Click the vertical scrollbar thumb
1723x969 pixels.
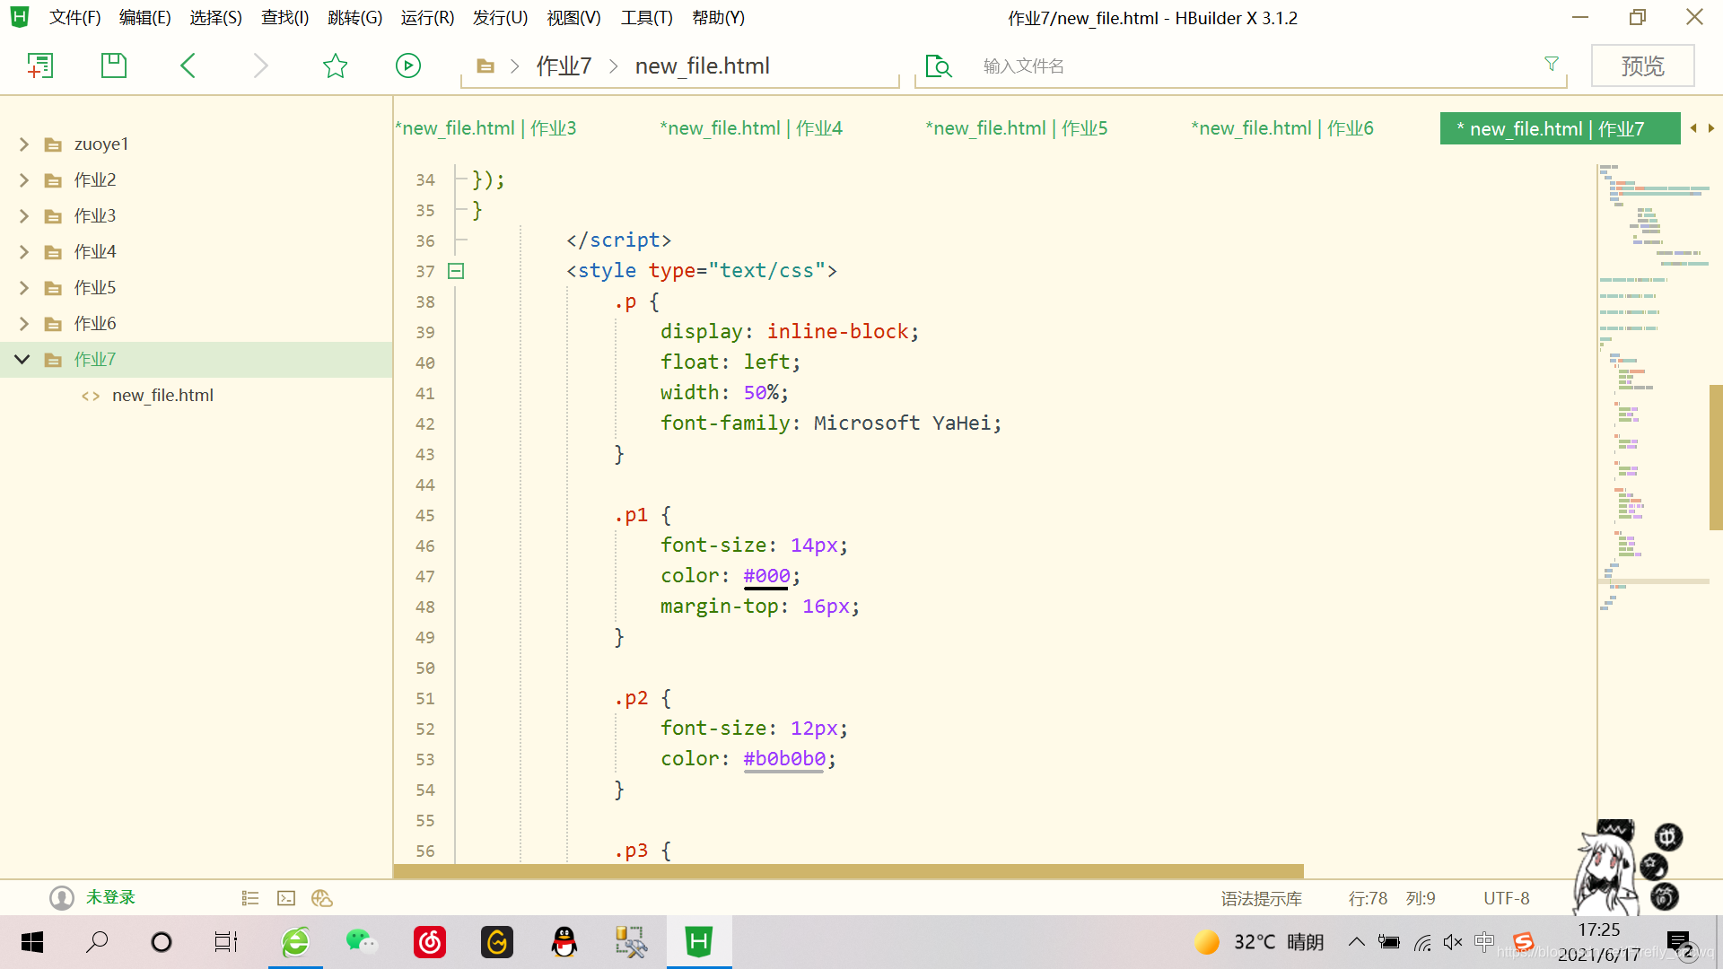(1716, 458)
